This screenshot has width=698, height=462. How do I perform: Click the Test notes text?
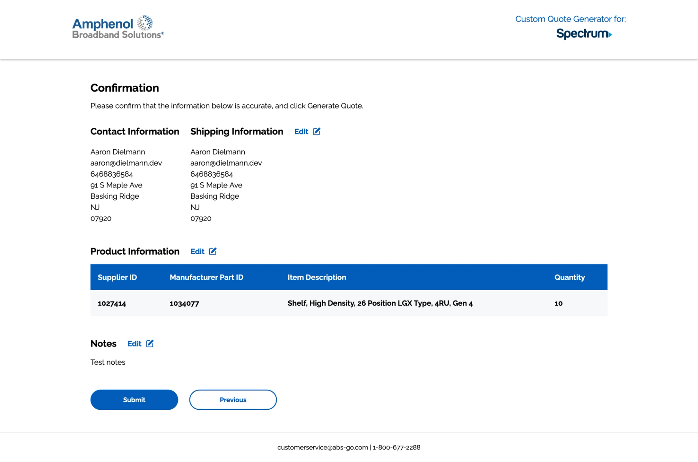point(108,362)
